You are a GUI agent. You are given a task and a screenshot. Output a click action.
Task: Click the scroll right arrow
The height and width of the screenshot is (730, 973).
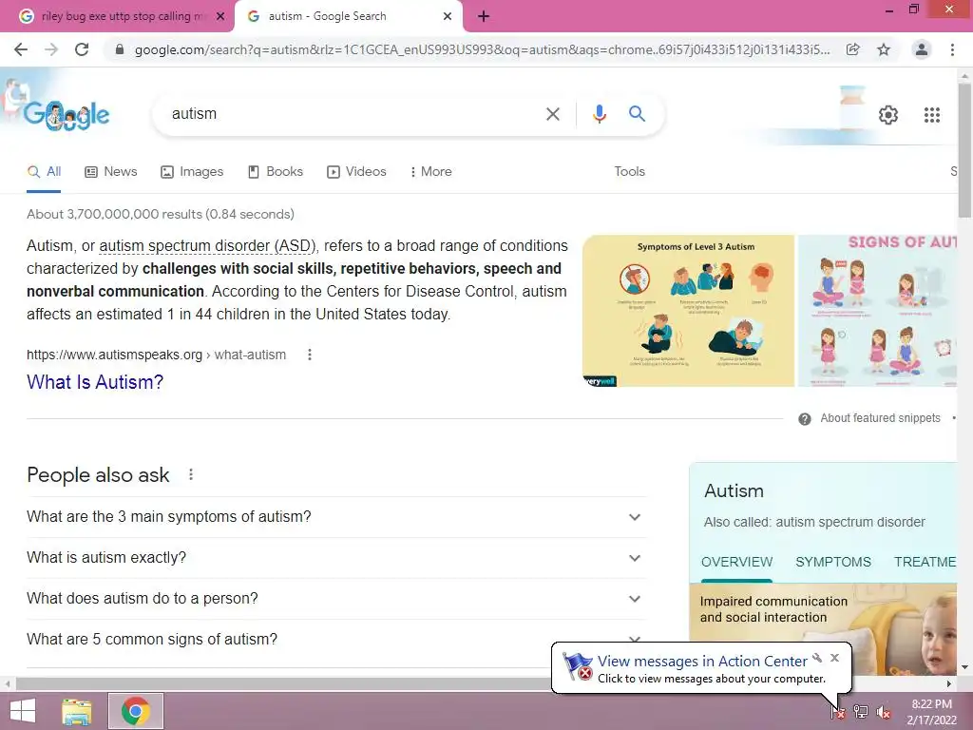coord(949,683)
